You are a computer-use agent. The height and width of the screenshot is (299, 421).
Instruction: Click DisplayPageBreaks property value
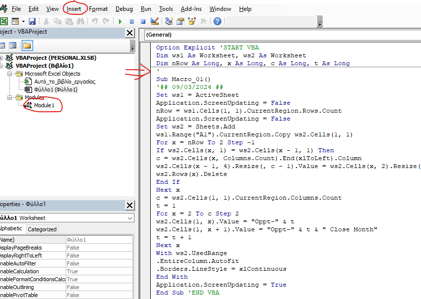coord(99,248)
